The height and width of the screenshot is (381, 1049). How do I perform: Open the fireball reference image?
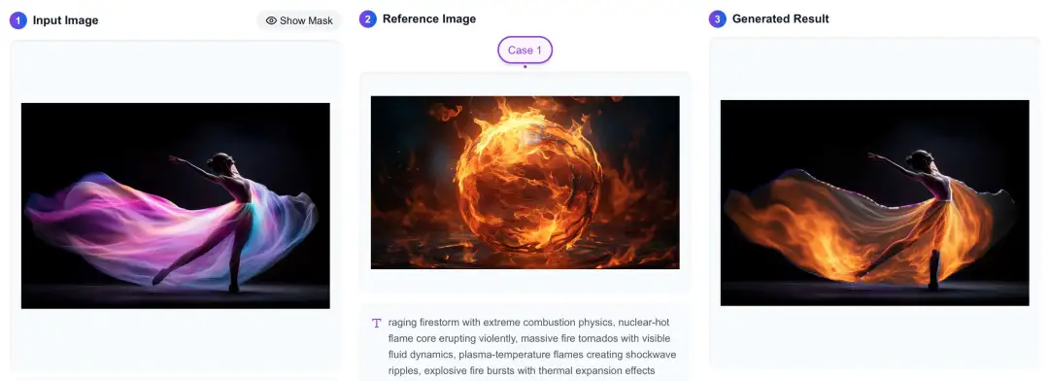(525, 182)
